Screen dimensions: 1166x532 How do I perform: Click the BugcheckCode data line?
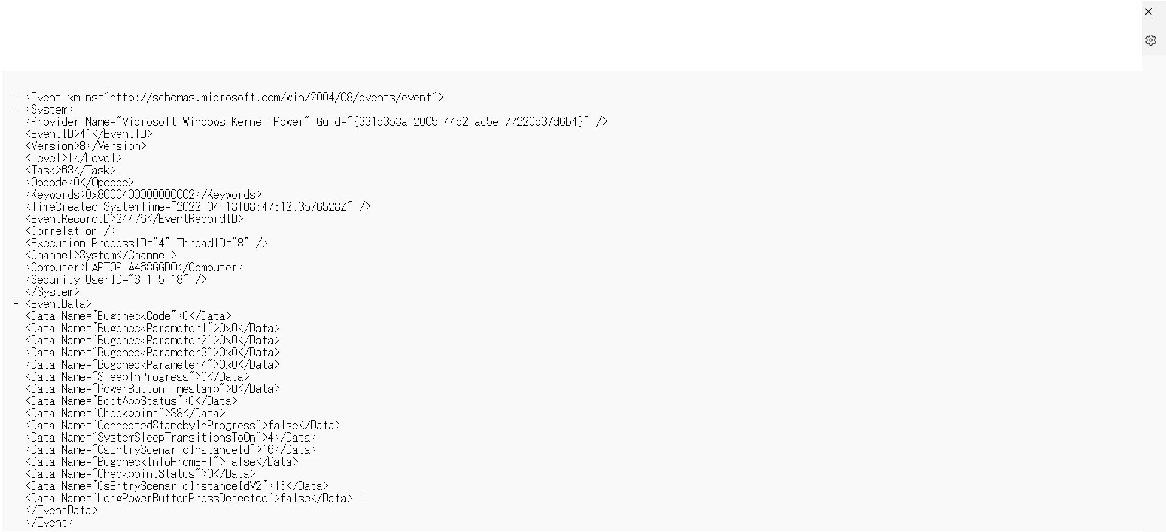tap(128, 316)
